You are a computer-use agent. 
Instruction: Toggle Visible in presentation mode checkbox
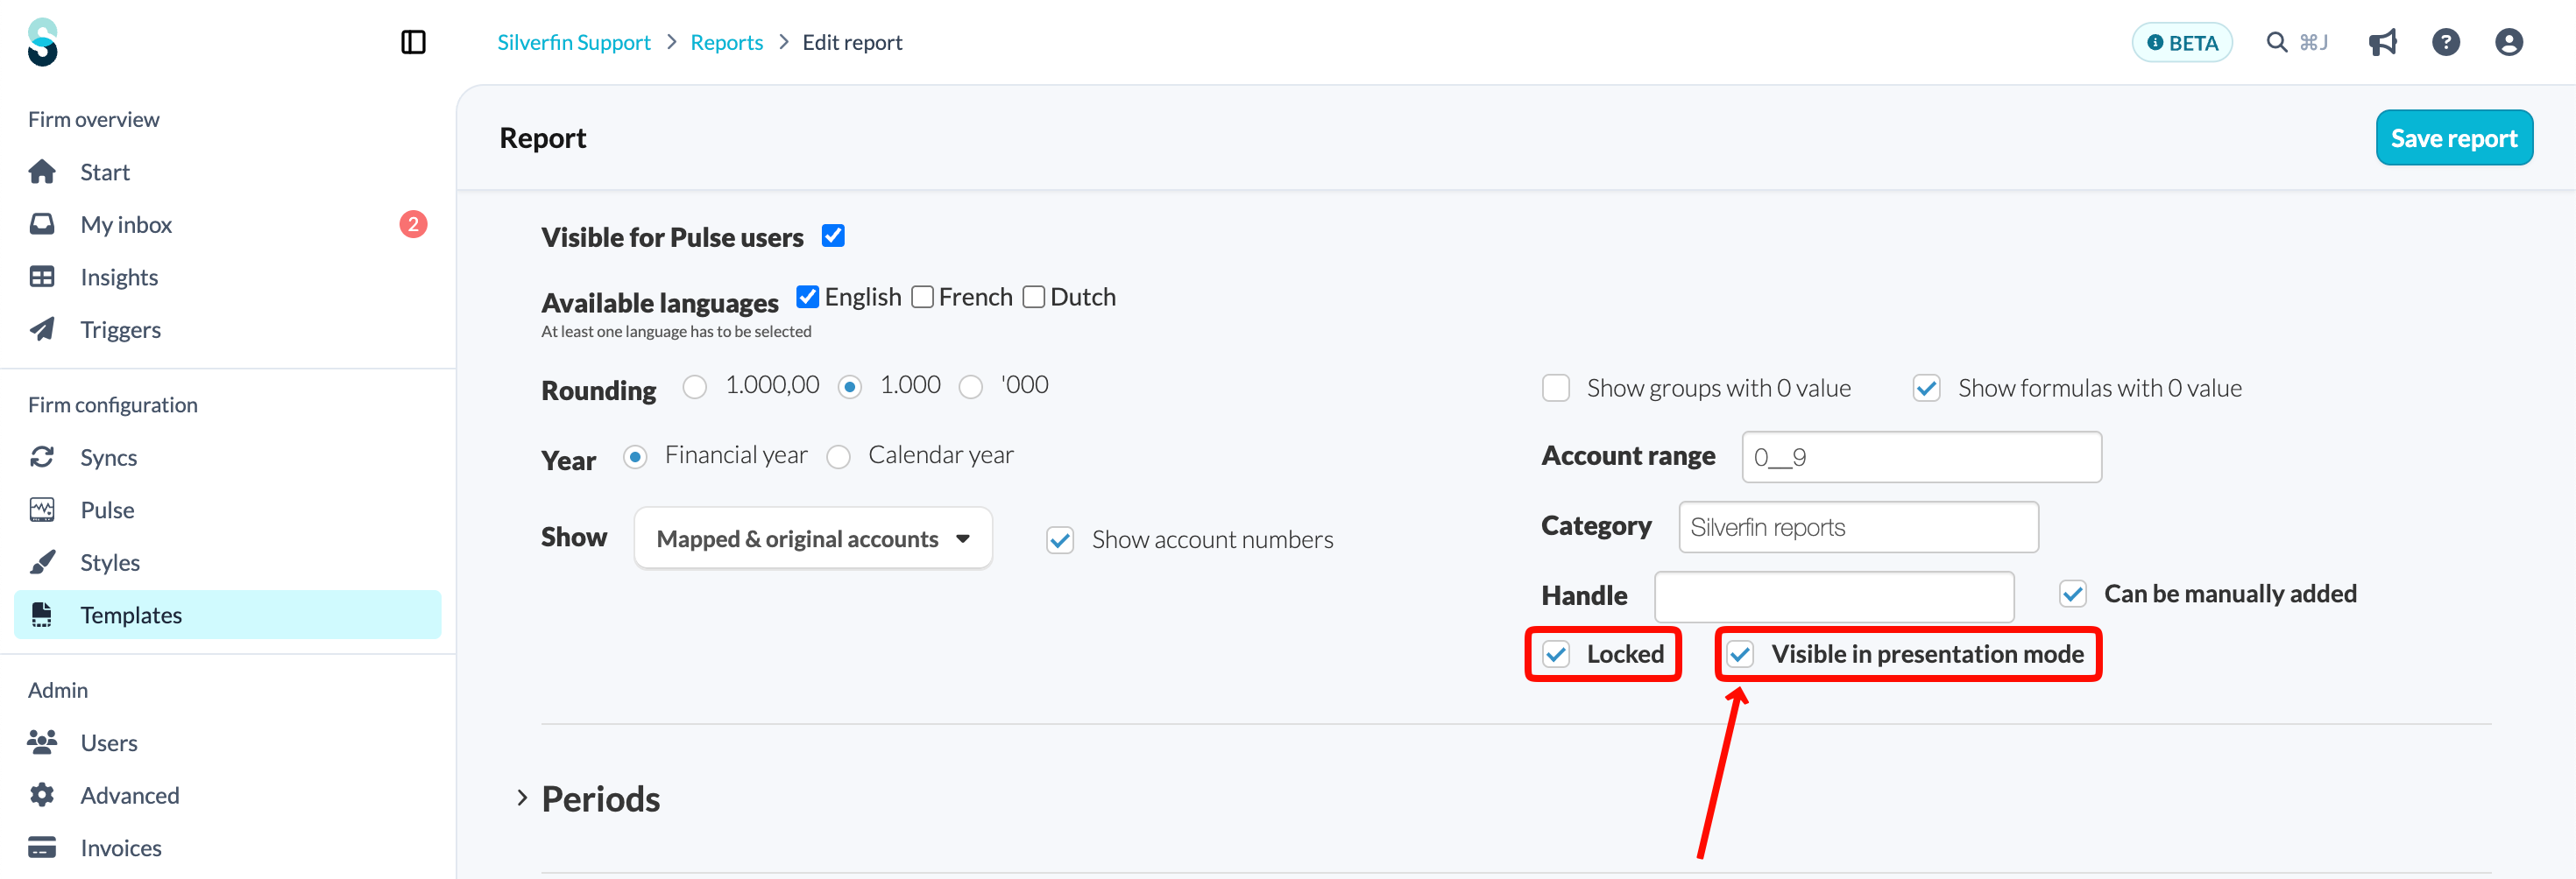click(1740, 654)
